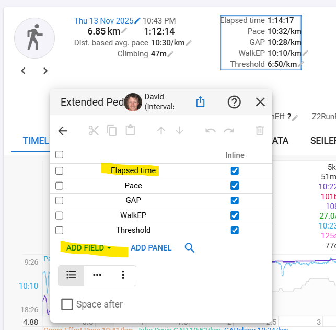Uncheck Inline for Threshold
Image resolution: width=336 pixels, height=330 pixels.
pos(235,230)
